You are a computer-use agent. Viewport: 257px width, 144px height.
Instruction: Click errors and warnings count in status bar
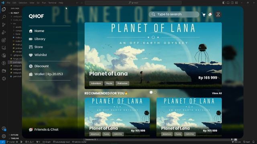coord(29,142)
